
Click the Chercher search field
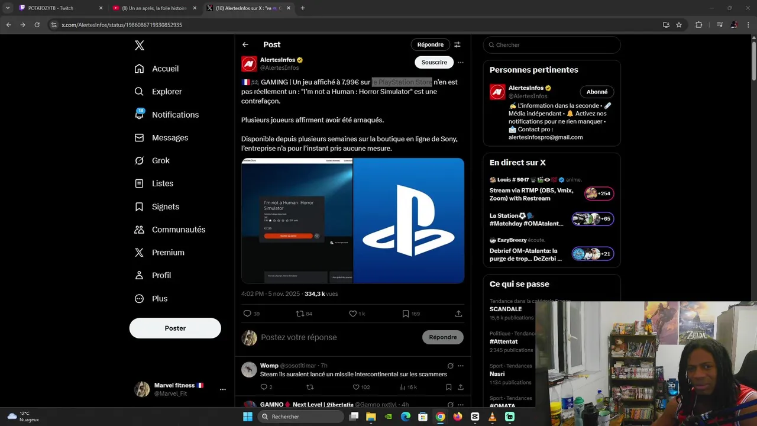coord(552,45)
